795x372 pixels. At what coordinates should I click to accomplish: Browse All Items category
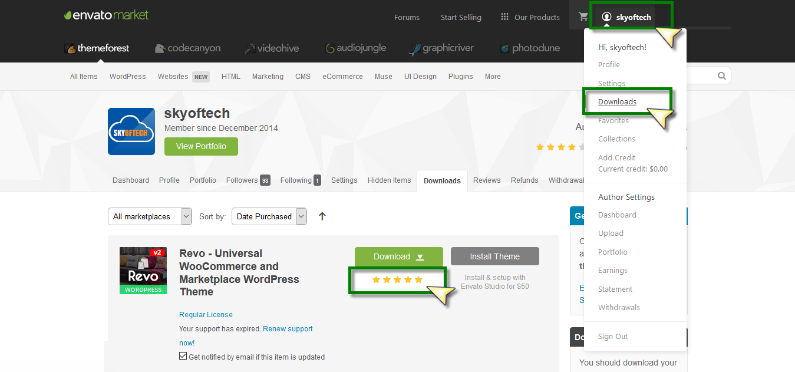click(x=84, y=77)
